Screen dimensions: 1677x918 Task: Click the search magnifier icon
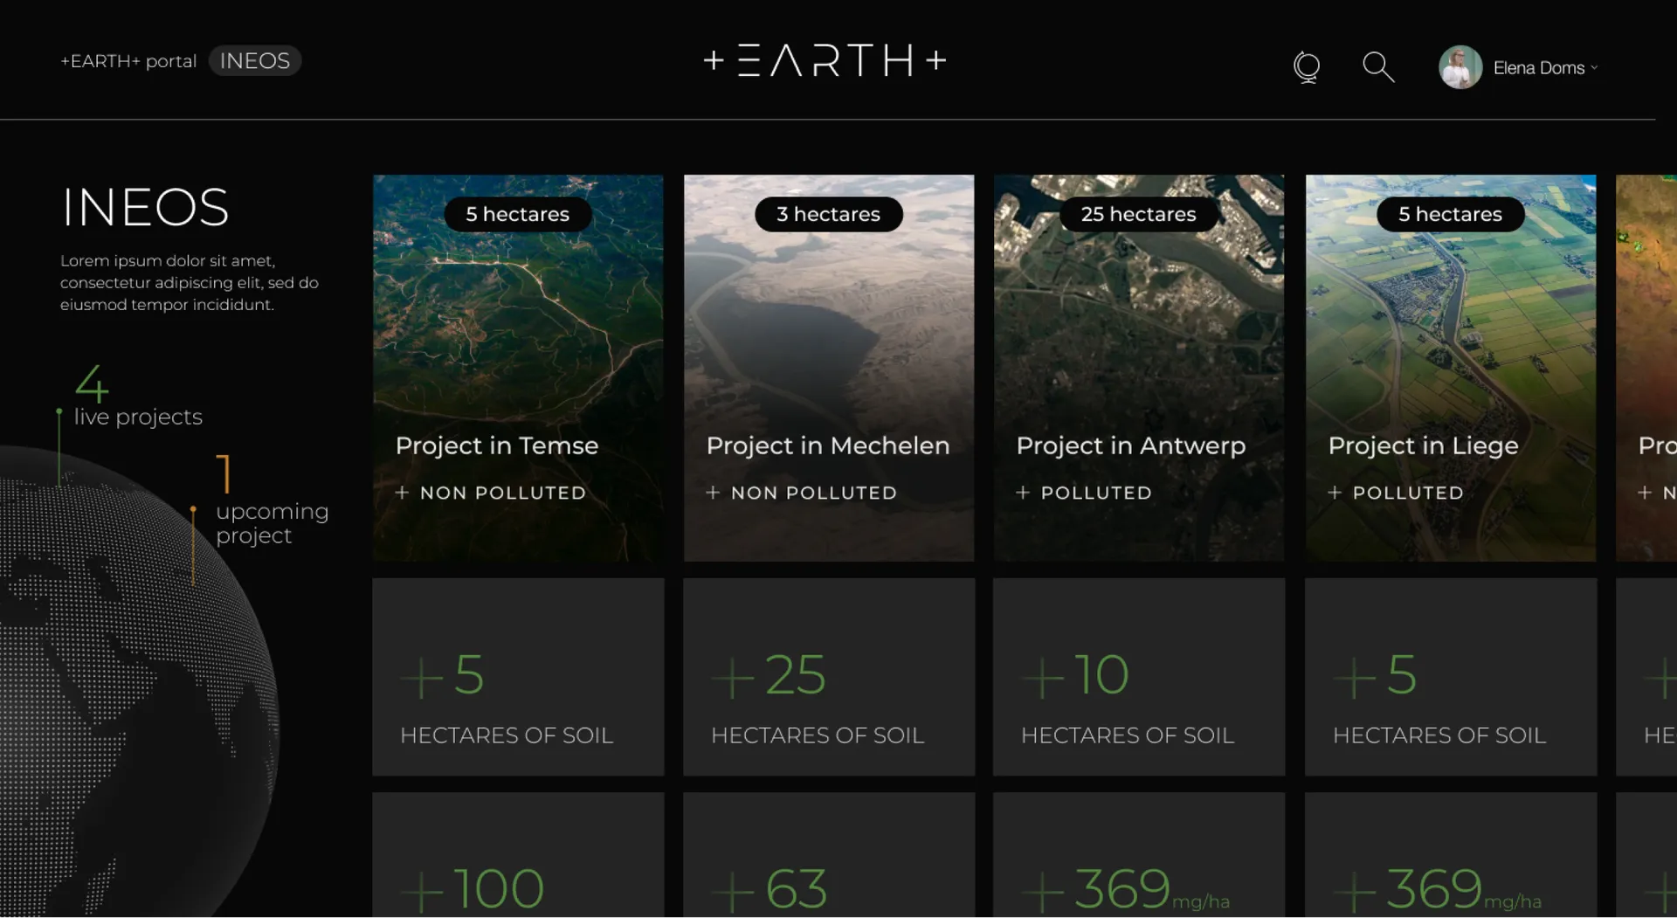point(1377,66)
